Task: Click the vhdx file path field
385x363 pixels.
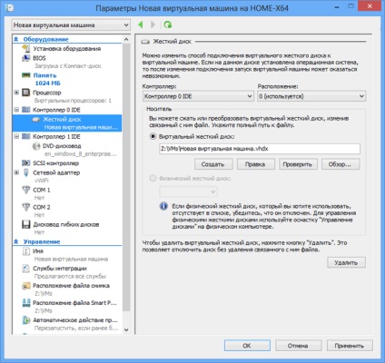Action: tap(260, 149)
